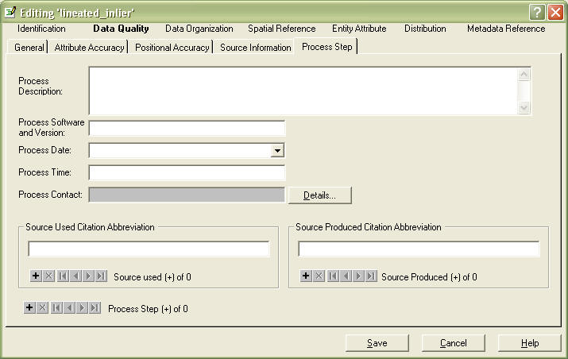The image size is (568, 359).
Task: Open the Entity Attribute section
Action: (x=359, y=29)
